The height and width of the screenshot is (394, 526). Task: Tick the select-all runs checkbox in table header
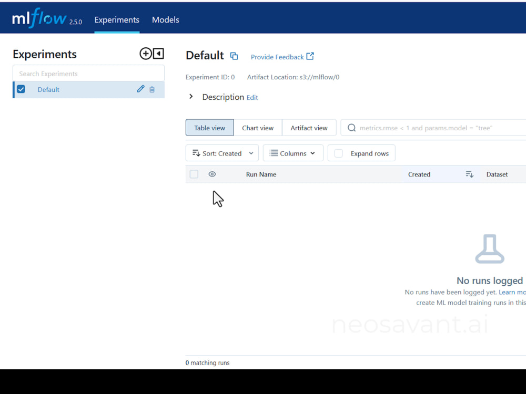click(x=194, y=174)
